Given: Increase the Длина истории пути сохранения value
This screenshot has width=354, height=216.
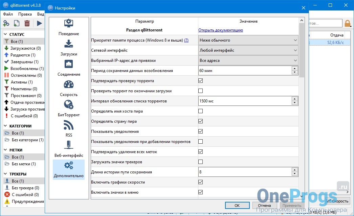Looking at the screenshot, I should (295, 170).
